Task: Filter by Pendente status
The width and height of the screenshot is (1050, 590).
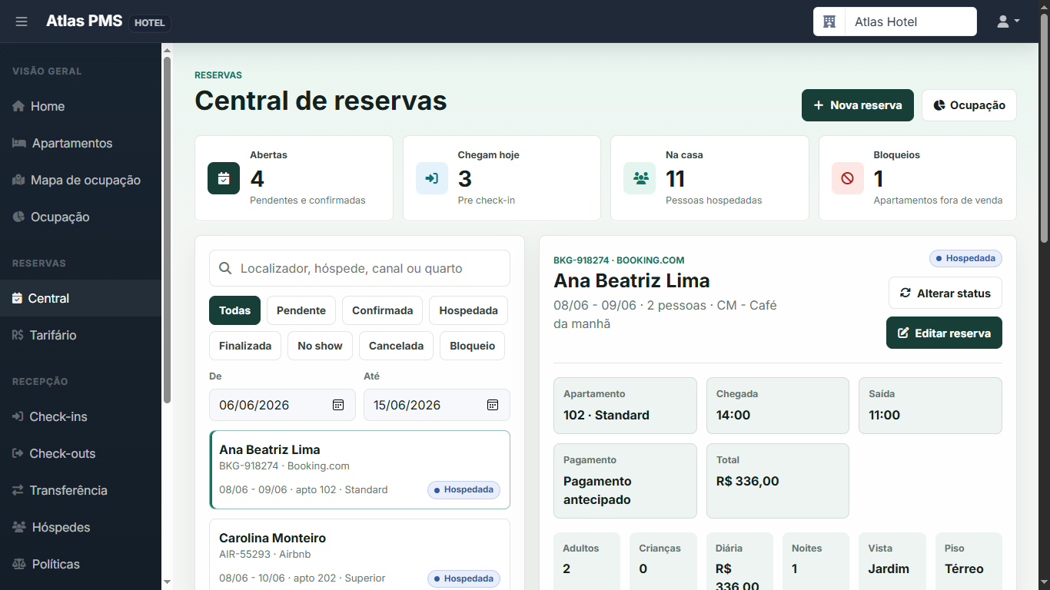Action: point(301,310)
